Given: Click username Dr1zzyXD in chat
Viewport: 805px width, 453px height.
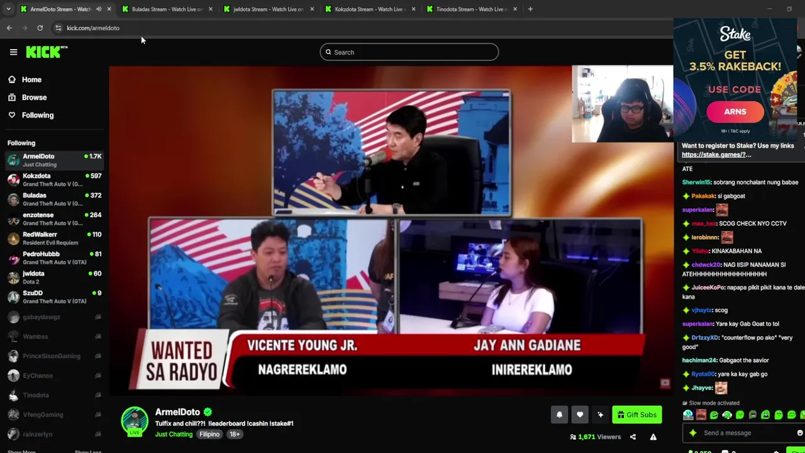Looking at the screenshot, I should coord(705,338).
